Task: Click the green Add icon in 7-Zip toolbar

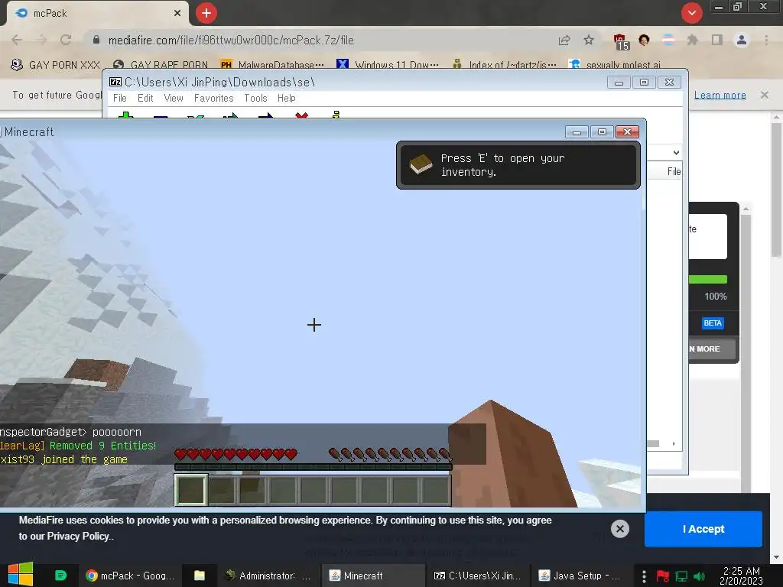Action: [126, 115]
